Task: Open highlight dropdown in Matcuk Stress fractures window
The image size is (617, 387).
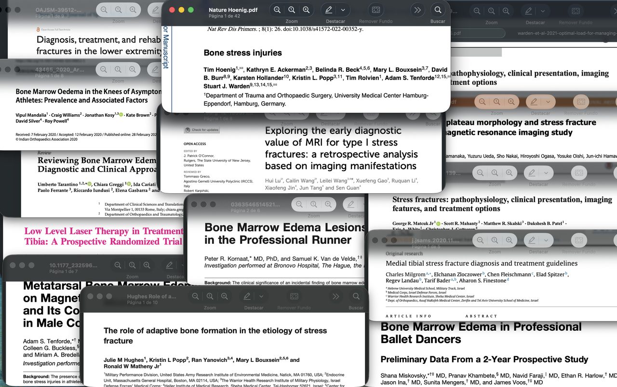Action: coord(546,173)
